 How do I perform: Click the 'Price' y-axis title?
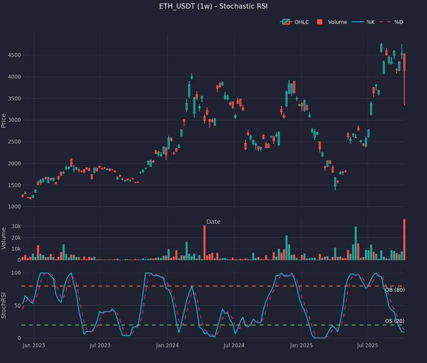tap(3, 120)
